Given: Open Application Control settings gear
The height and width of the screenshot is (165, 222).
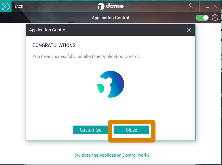Looking at the screenshot, I should pyautogui.click(x=215, y=18).
